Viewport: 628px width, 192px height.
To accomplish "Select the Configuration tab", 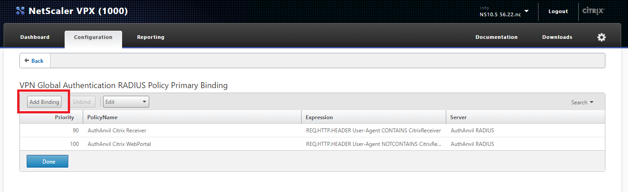I will 93,37.
